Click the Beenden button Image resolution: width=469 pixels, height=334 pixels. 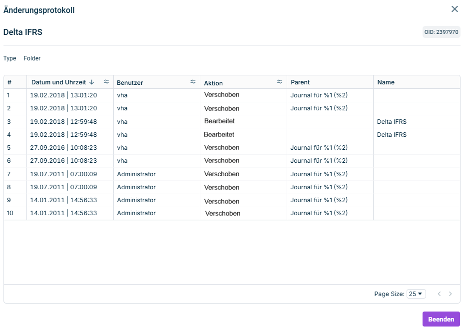click(441, 320)
